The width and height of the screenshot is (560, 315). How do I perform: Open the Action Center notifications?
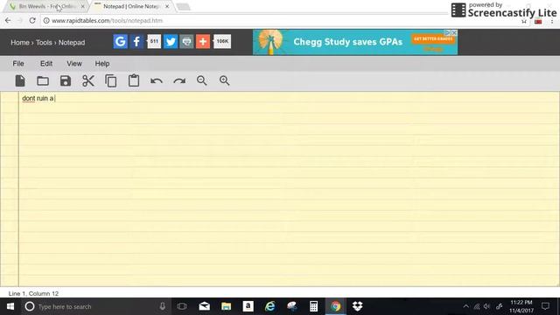point(545,306)
